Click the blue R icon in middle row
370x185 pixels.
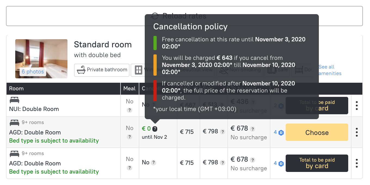tap(281, 133)
